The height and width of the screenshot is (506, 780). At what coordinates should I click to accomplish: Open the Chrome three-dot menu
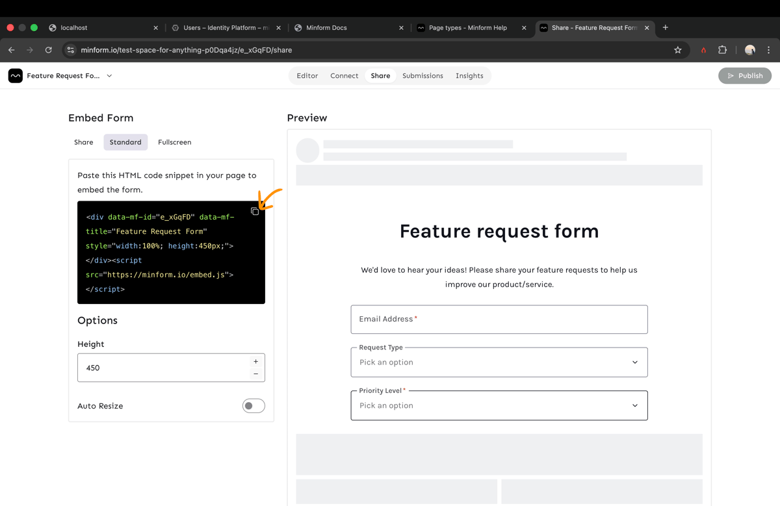pyautogui.click(x=768, y=50)
